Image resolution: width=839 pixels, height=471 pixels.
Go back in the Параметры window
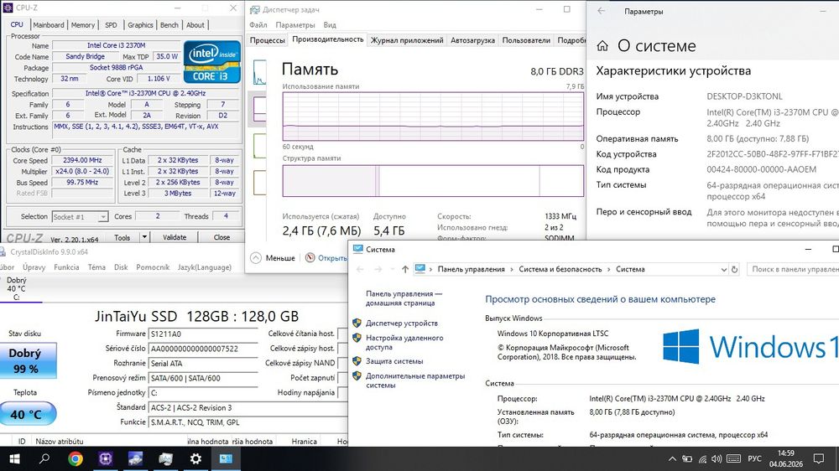(601, 11)
